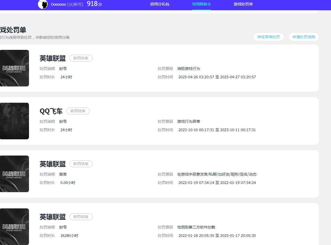331x245 pixels.
Task: Go to the 游戏处罚单 tab
Action: 243,4
